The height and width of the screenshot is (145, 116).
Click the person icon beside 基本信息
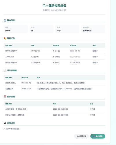click(x=5, y=20)
